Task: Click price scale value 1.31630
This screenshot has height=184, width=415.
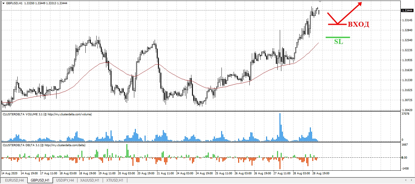Action: tap(407, 70)
